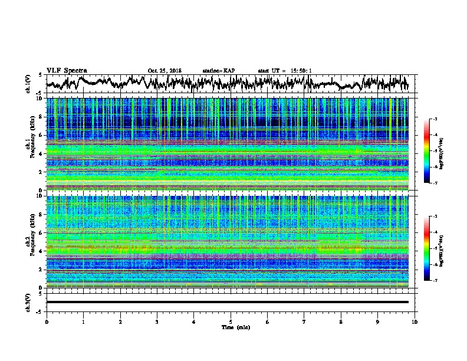The image size is (467, 361).
Task: Click the "-3" label on ch.1 color bar
Action: 435,119
